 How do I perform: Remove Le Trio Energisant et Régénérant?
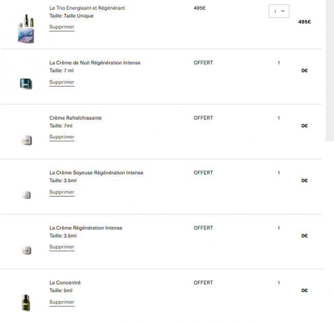coord(62,27)
